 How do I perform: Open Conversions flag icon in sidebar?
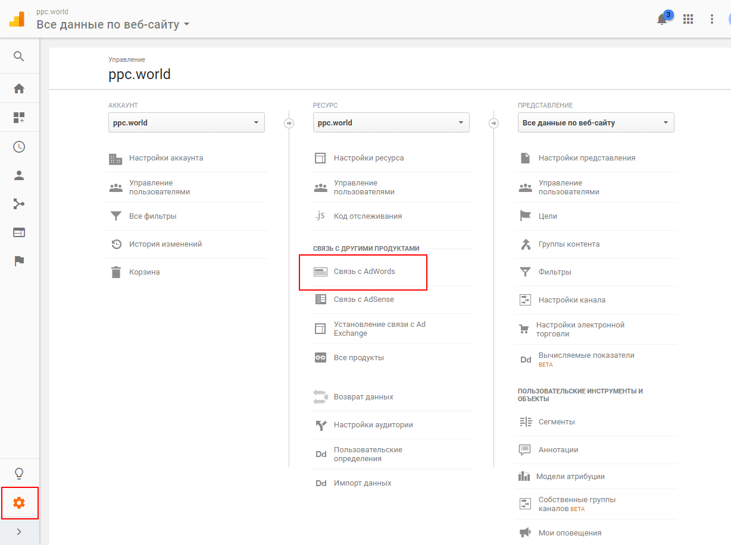pos(19,261)
